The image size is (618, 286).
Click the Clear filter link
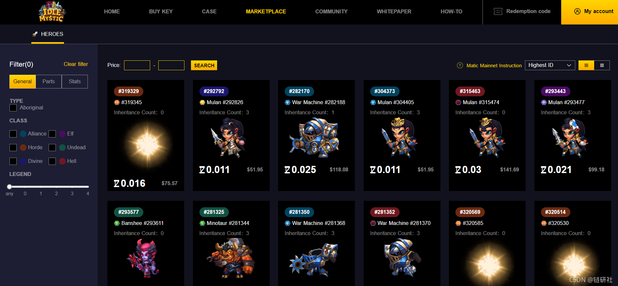tap(76, 64)
